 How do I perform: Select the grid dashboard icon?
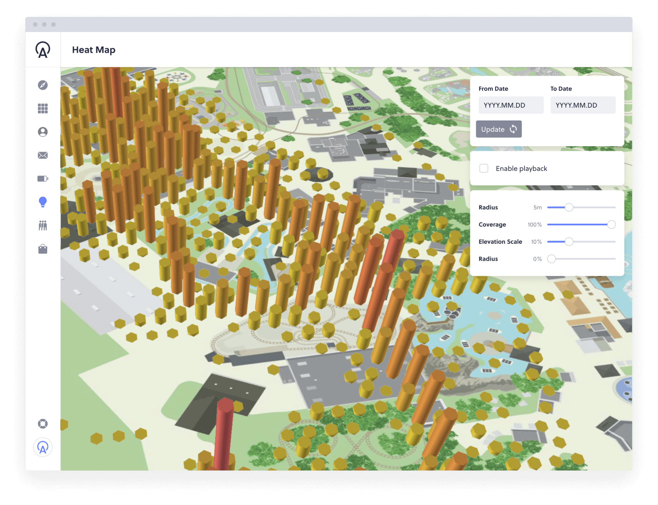[42, 109]
